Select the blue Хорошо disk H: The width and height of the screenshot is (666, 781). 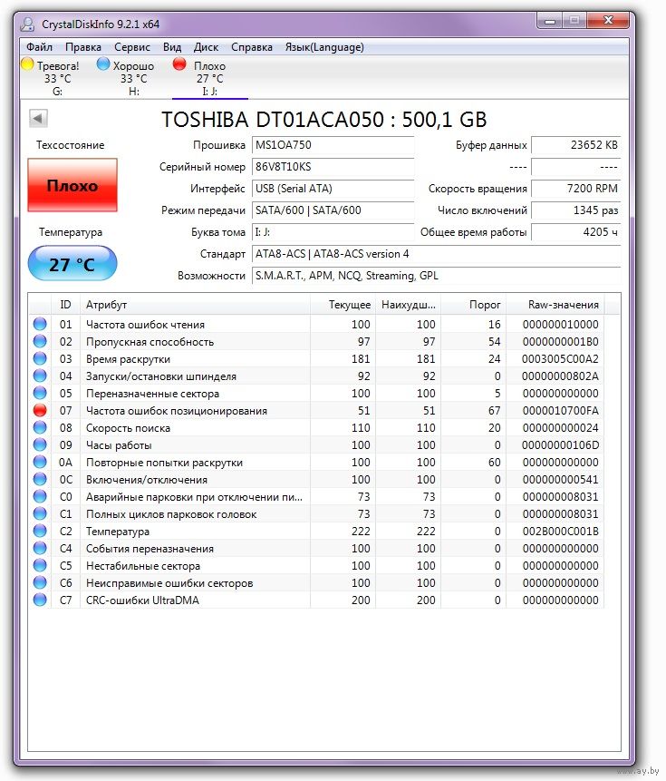pyautogui.click(x=133, y=78)
